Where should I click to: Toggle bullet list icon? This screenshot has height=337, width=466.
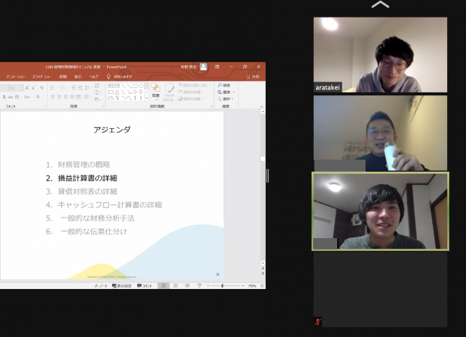(x=55, y=87)
